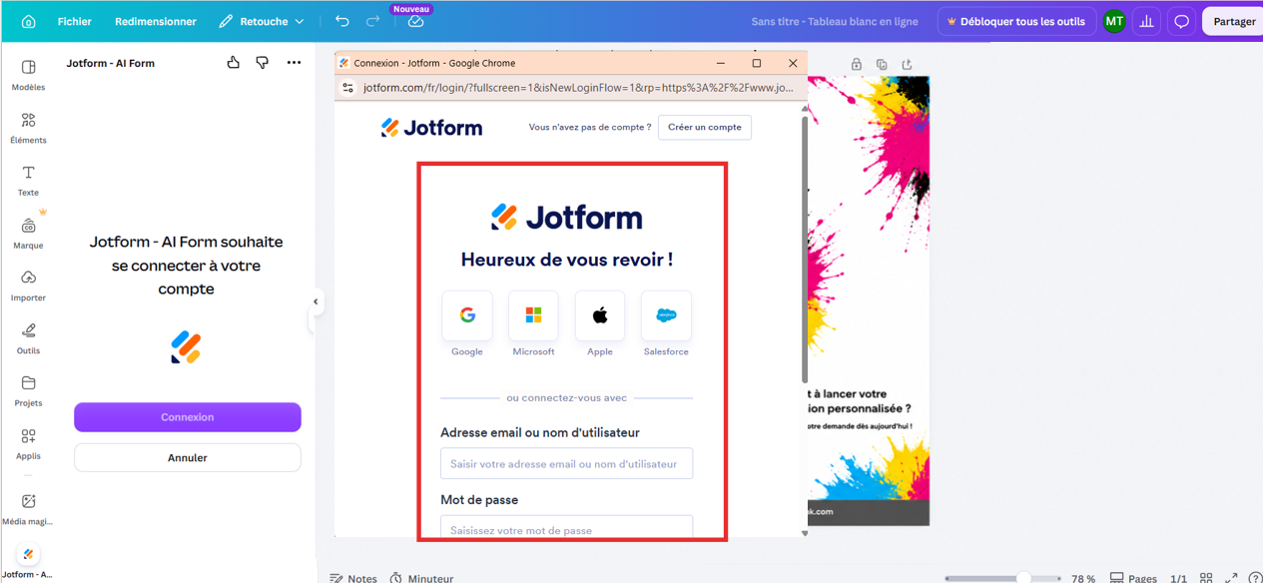Click Débloquer tous les outils button
This screenshot has width=1263, height=583.
tap(1016, 21)
